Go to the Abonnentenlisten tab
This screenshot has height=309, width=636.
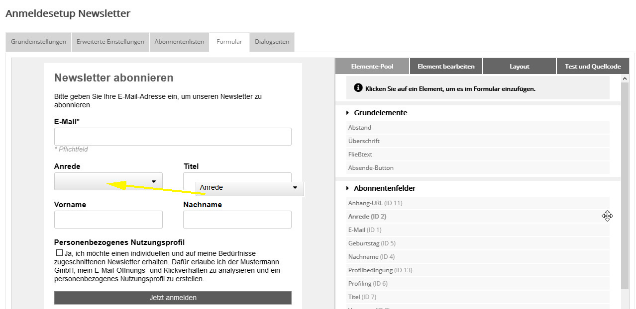pyautogui.click(x=179, y=42)
